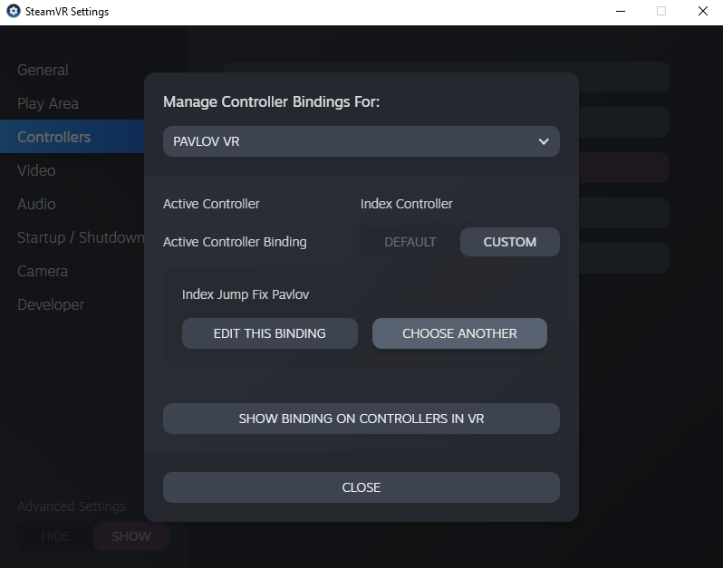Click the SteamVR logo in title bar

[x=14, y=12]
